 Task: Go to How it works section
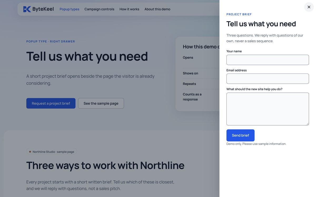[129, 9]
